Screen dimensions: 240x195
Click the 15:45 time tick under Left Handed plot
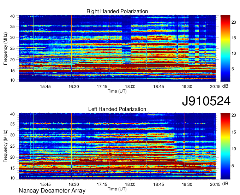(45, 184)
